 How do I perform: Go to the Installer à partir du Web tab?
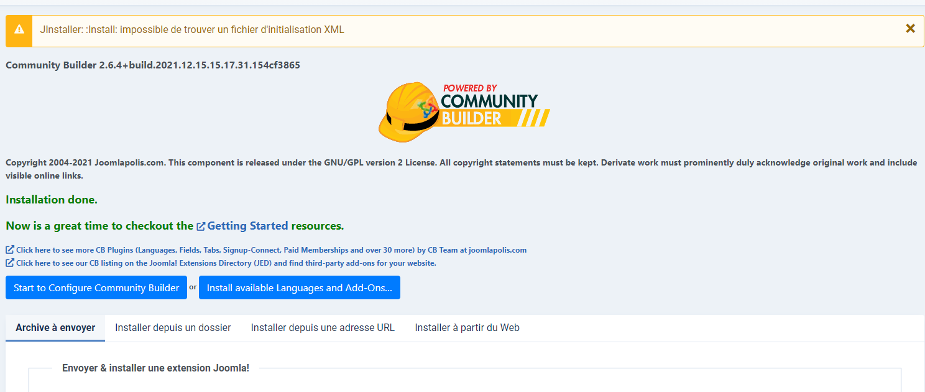tap(467, 328)
